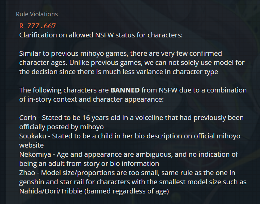The width and height of the screenshot is (260, 204).
Task: Click the Zhao character name
Action: [x=27, y=173]
